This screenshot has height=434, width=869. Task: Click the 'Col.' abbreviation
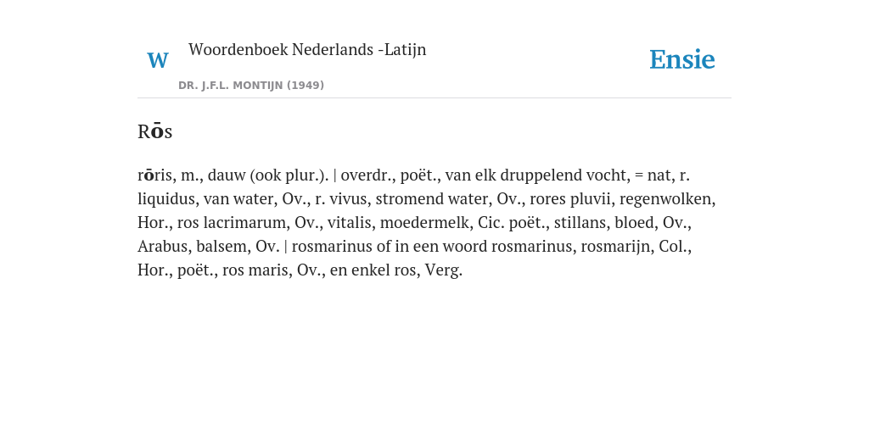675,247
